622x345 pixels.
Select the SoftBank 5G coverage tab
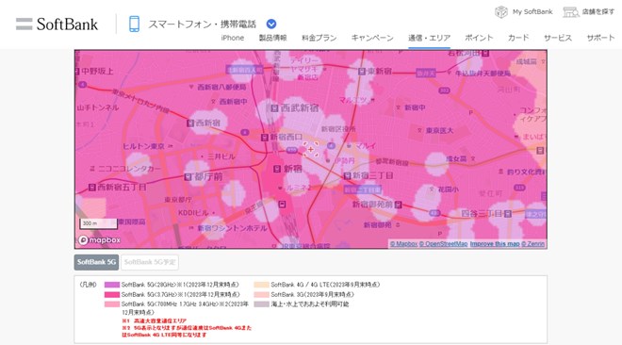[96, 262]
